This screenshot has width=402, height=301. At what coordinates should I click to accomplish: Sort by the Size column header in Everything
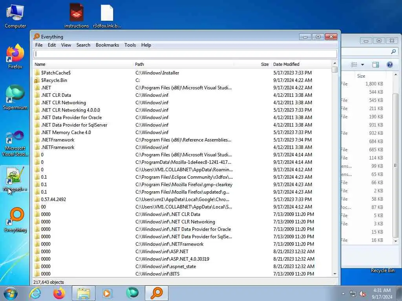(x=252, y=64)
